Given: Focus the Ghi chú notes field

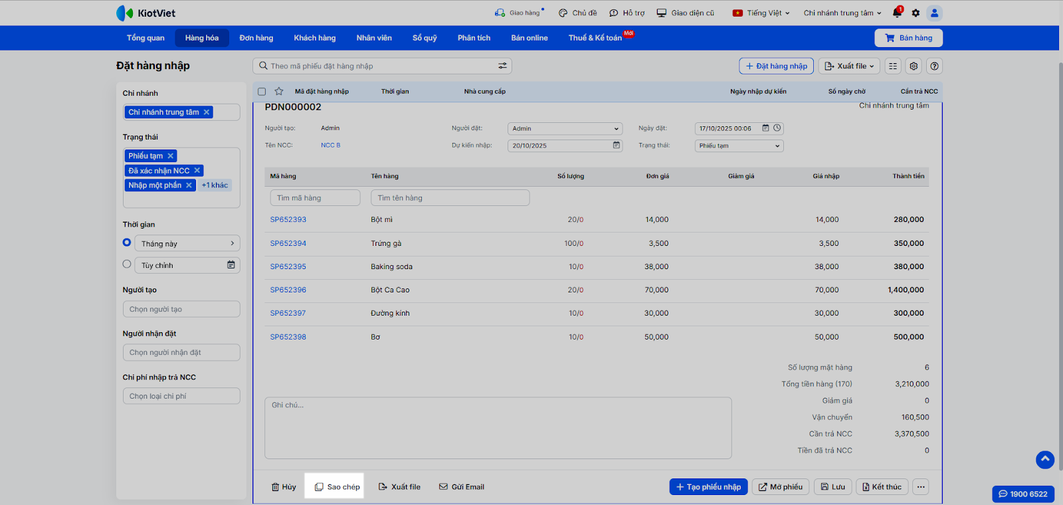Looking at the screenshot, I should coord(498,428).
